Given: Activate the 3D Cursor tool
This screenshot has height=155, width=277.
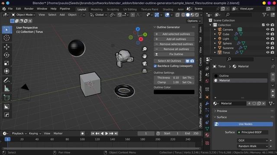Looking at the screenshot, I should point(7,38).
